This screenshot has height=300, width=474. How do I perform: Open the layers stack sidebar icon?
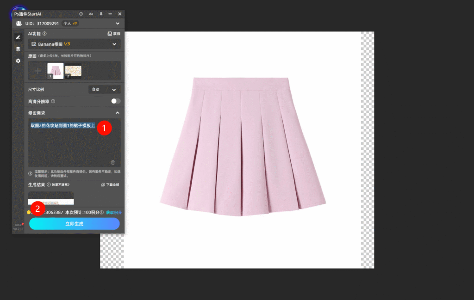coord(18,49)
